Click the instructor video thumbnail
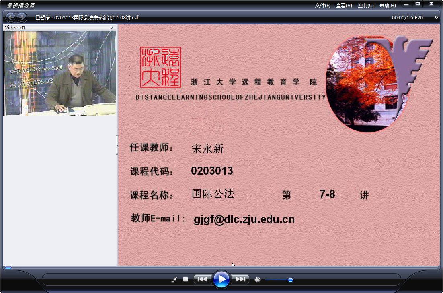 (59, 74)
